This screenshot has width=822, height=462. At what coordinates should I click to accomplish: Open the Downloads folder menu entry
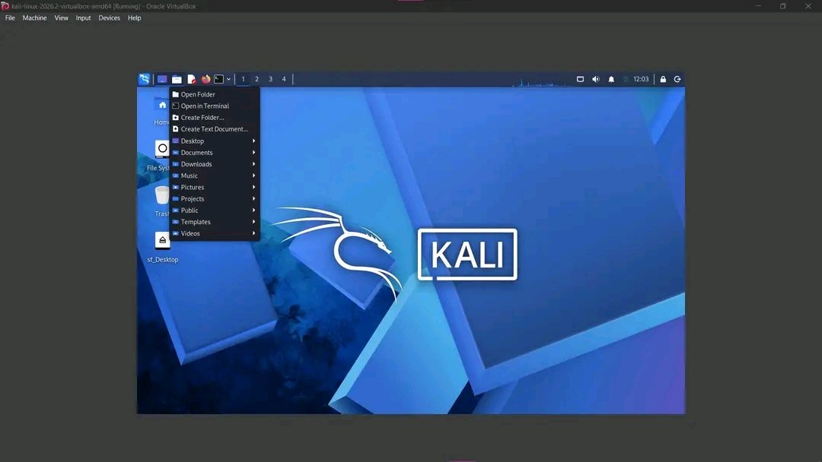(x=215, y=164)
